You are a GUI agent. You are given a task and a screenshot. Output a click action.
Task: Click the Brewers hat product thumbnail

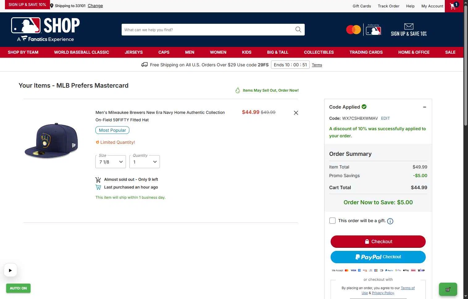coord(51,141)
